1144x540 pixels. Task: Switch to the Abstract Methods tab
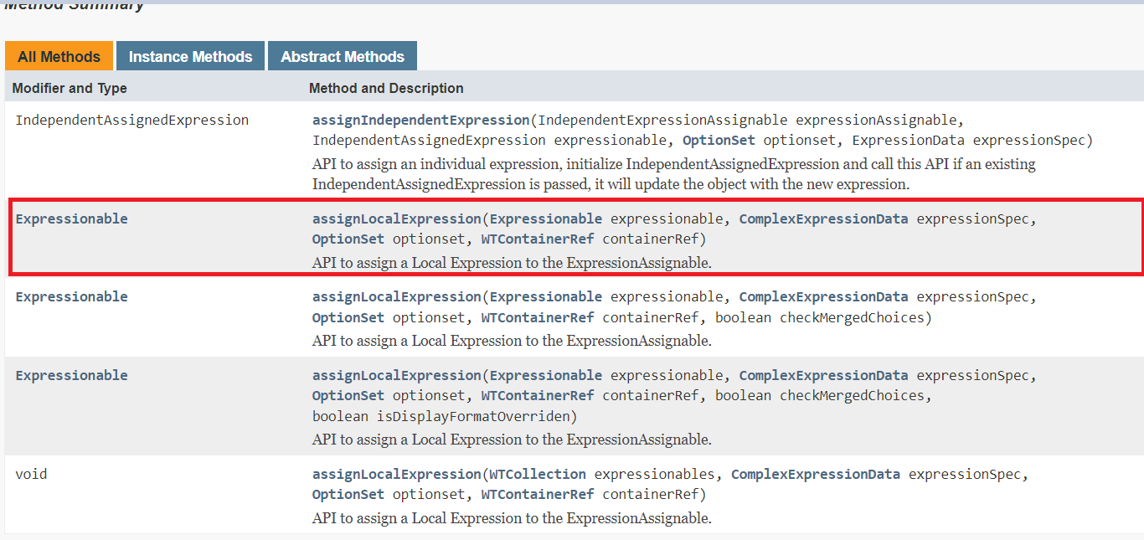[x=342, y=55]
